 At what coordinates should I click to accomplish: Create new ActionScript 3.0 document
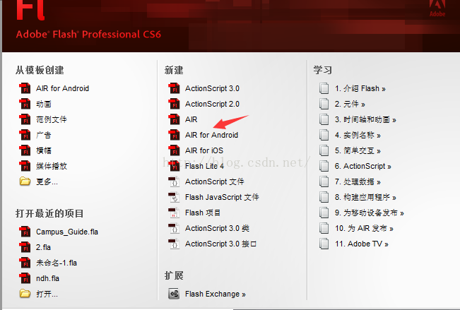point(212,88)
